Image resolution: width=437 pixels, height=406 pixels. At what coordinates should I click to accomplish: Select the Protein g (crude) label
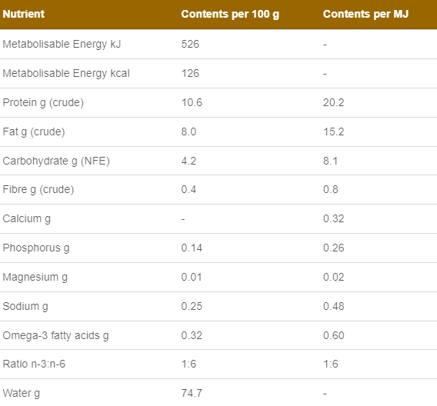[43, 103]
